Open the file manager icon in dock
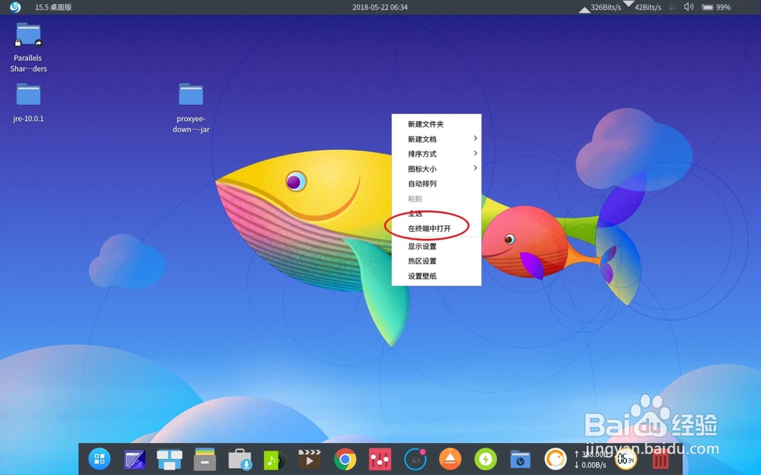The height and width of the screenshot is (475, 761). (205, 459)
